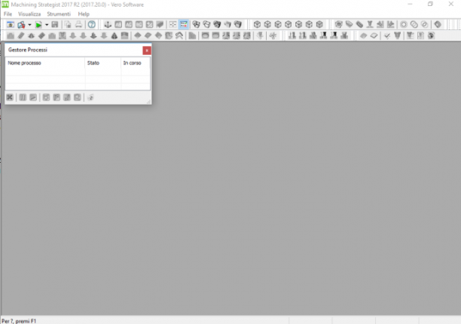The width and height of the screenshot is (461, 324).
Task: Click status bar text Per ?, premi F1
Action: 19,321
